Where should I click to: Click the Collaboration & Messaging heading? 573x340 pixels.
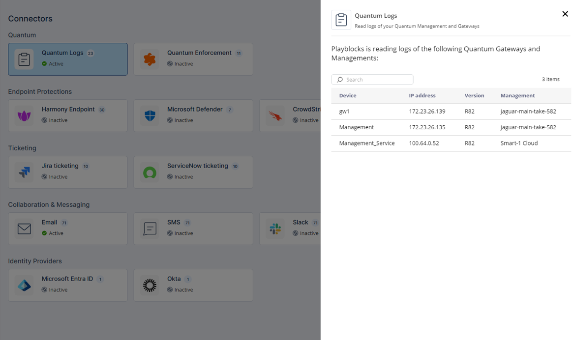pyautogui.click(x=49, y=204)
